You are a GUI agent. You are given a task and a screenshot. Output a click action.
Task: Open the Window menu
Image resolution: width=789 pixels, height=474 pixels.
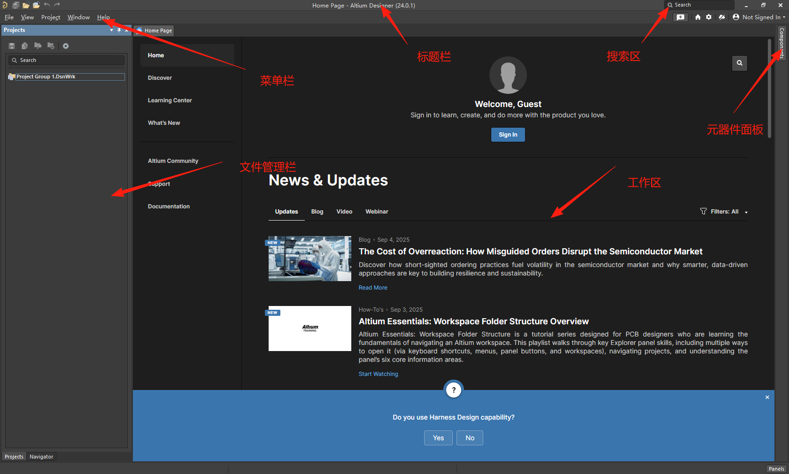coord(78,17)
